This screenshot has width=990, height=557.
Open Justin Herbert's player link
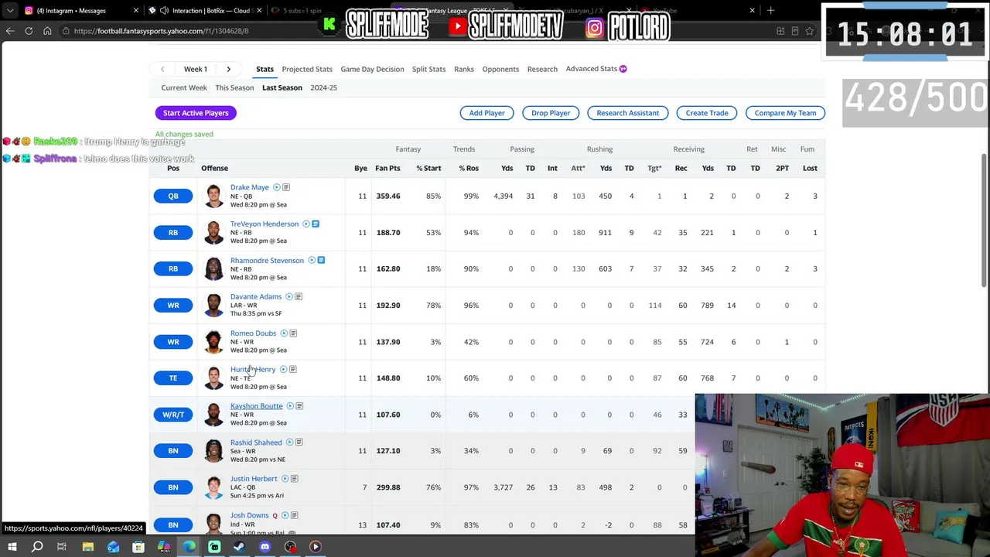point(253,479)
